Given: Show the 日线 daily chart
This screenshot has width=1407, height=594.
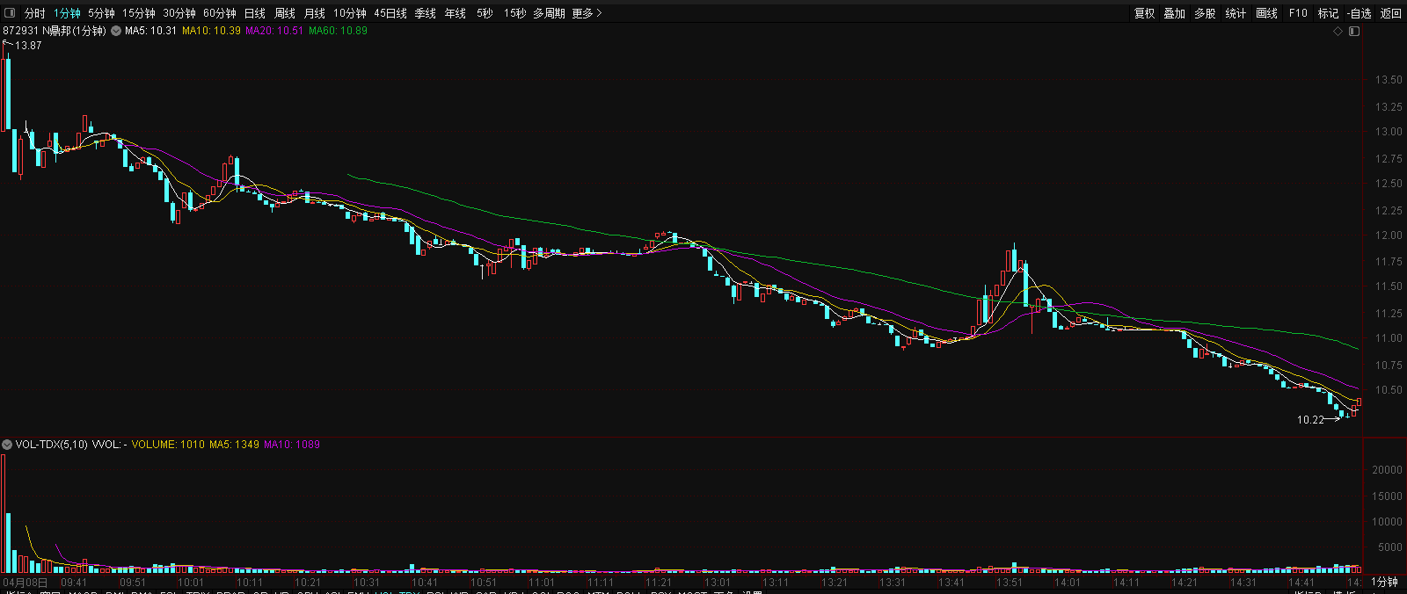Looking at the screenshot, I should (255, 13).
